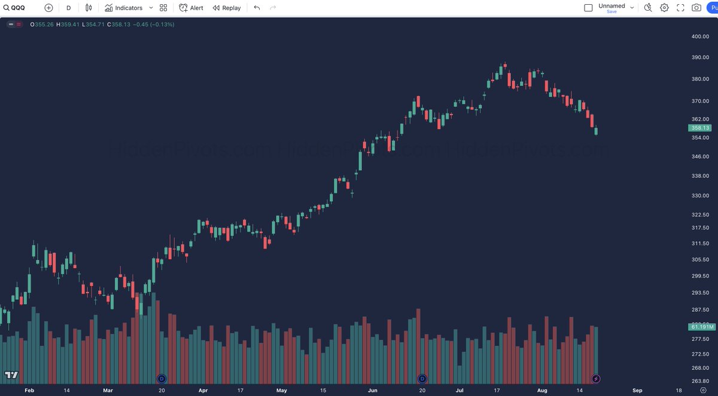Screen dimensions: 718x396
Task: Change the candlestick chart style
Action: (89, 8)
